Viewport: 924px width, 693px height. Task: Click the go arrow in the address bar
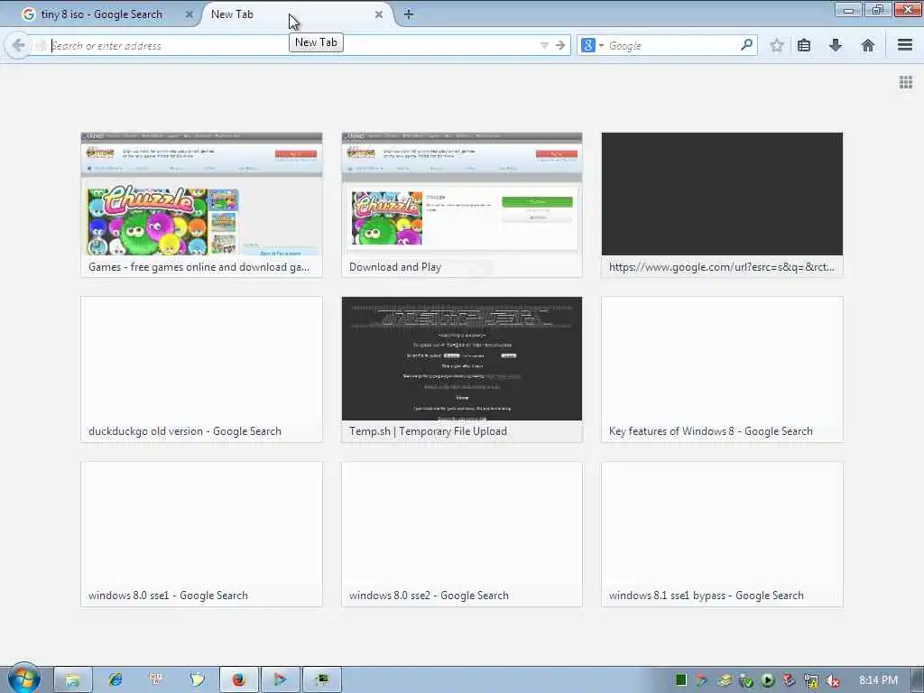pyautogui.click(x=560, y=45)
